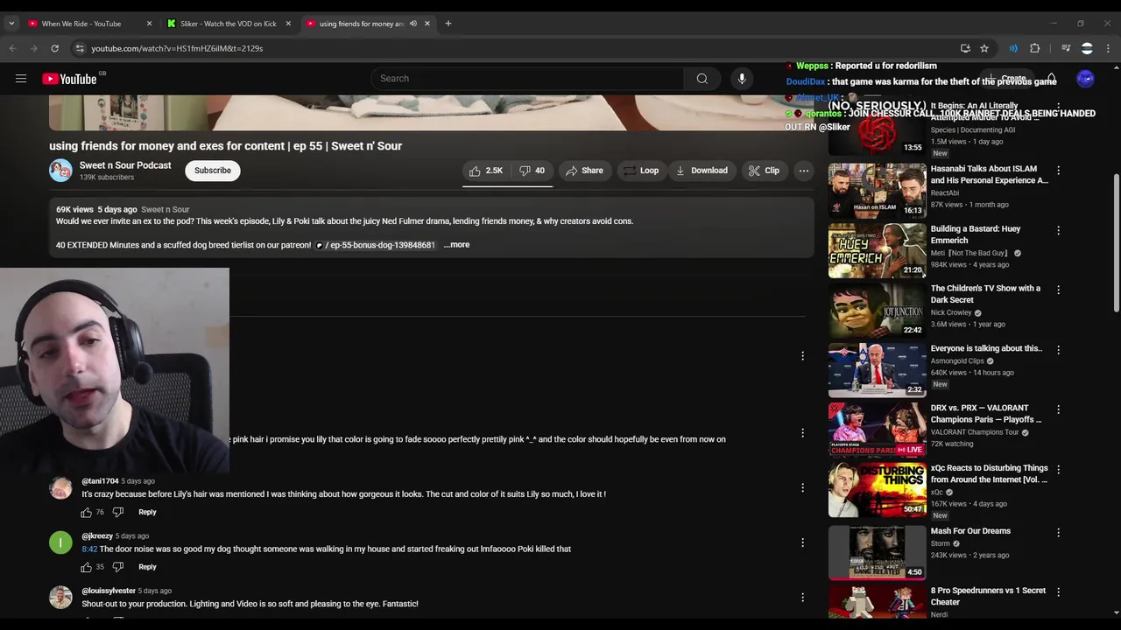Click the YouTube search input field
1121x630 pixels.
pos(527,79)
